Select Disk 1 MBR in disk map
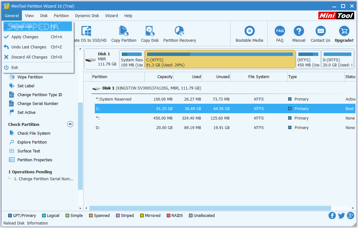358x228 pixels. tap(101, 59)
